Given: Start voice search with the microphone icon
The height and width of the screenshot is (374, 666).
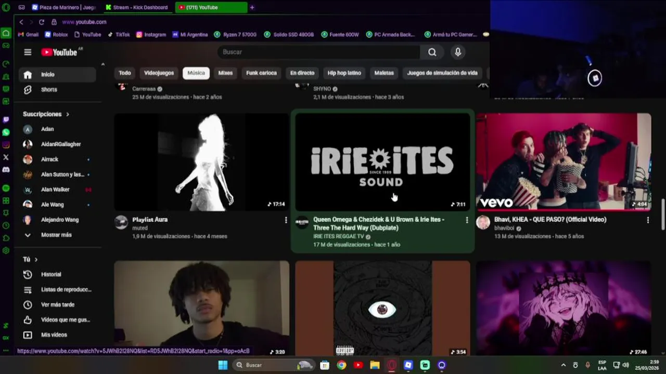Looking at the screenshot, I should click(x=458, y=52).
